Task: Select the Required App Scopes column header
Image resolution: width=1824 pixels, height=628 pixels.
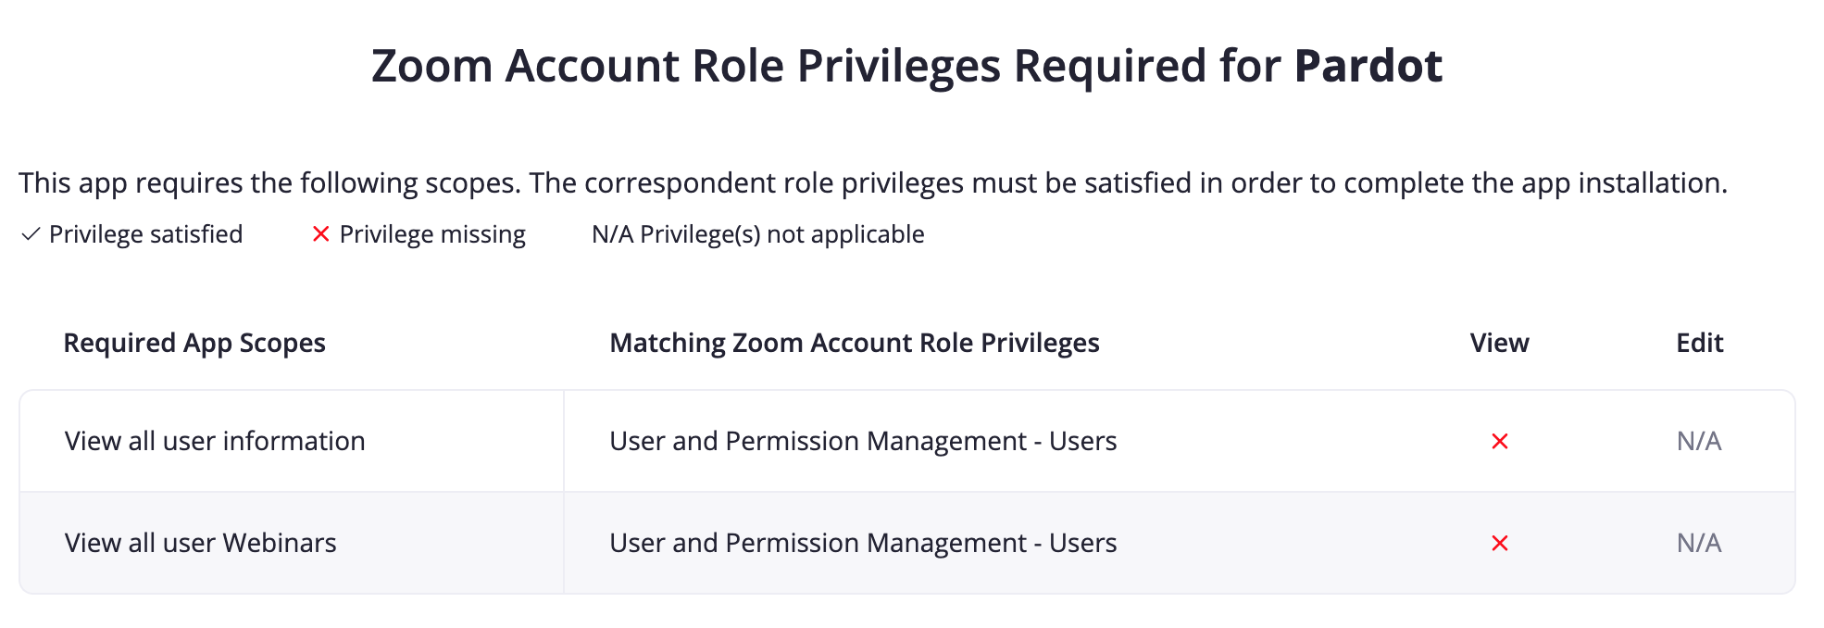Action: (194, 343)
